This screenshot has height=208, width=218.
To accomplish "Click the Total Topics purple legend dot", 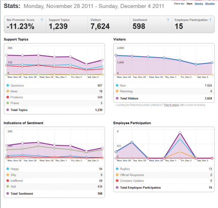I will click(8, 110).
